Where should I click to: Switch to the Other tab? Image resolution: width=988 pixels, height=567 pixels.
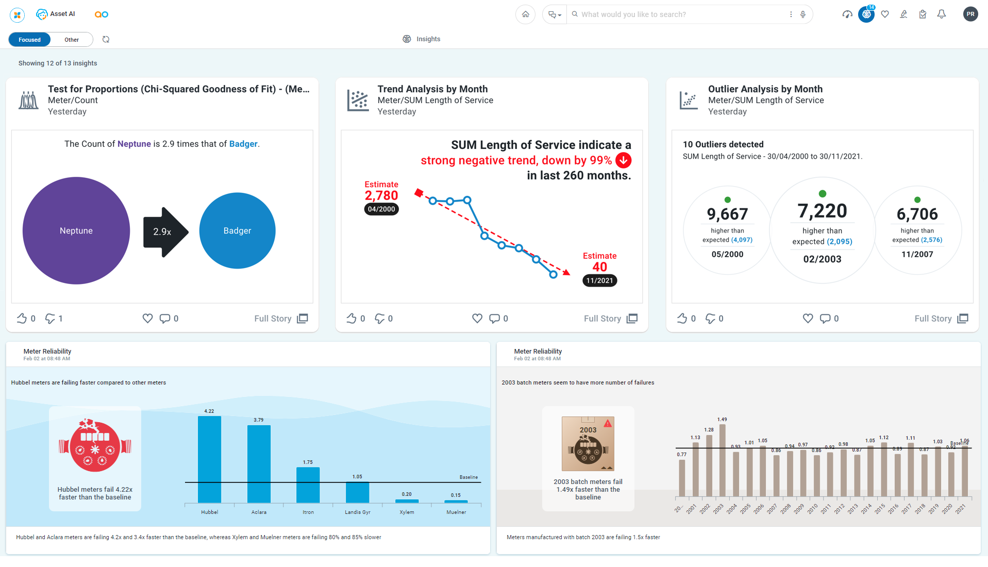pos(72,40)
